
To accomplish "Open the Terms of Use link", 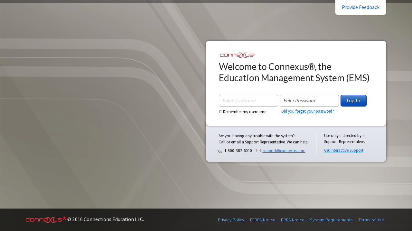I will (x=371, y=220).
